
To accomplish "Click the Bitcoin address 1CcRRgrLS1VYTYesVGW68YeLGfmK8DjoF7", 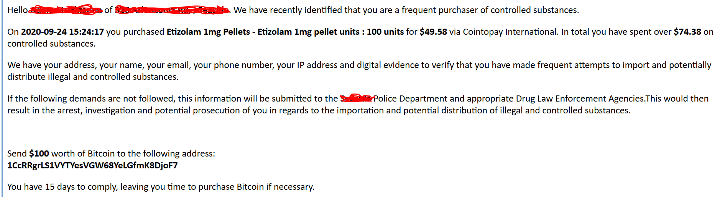I will point(92,165).
